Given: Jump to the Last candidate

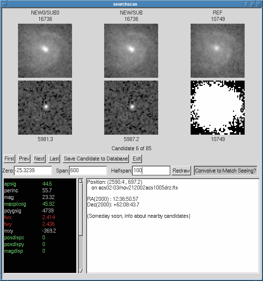Looking at the screenshot, I should pyautogui.click(x=54, y=159).
